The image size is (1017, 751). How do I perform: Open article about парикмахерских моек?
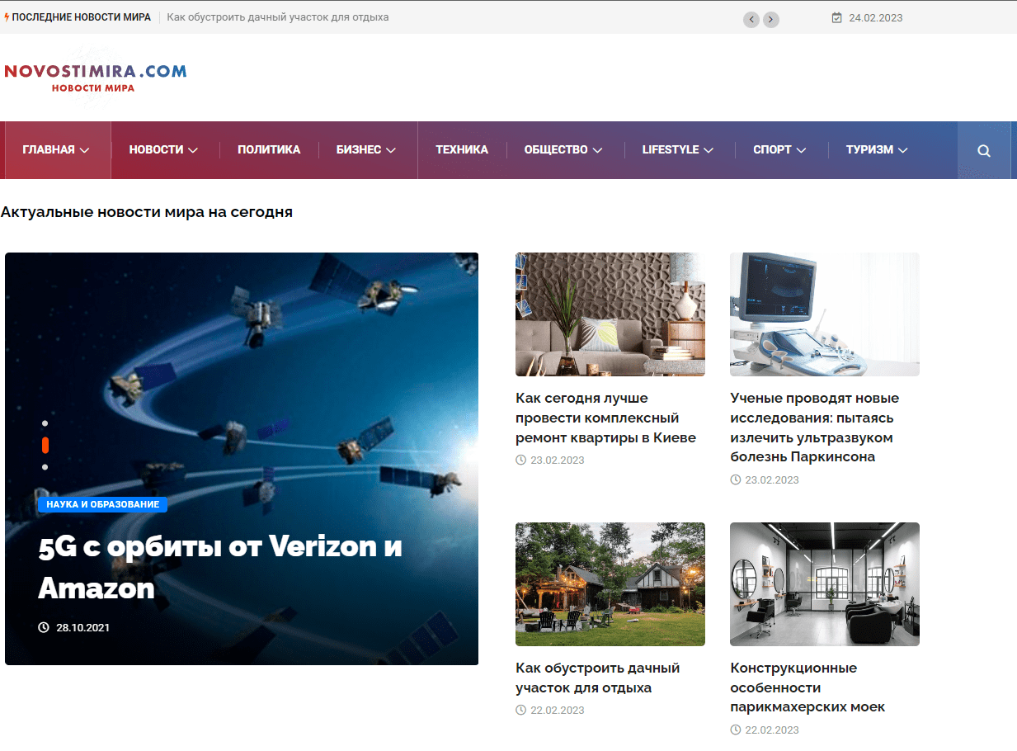[x=807, y=687]
